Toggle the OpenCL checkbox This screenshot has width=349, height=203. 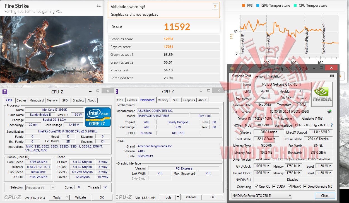point(257,187)
